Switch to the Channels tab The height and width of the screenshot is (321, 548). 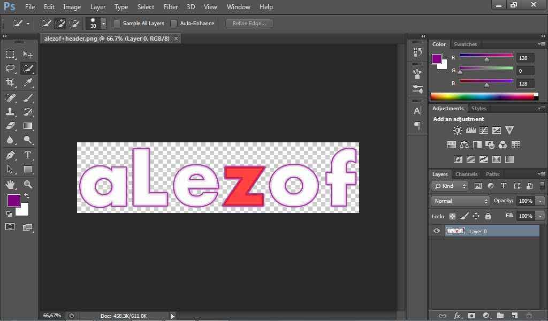click(x=466, y=174)
